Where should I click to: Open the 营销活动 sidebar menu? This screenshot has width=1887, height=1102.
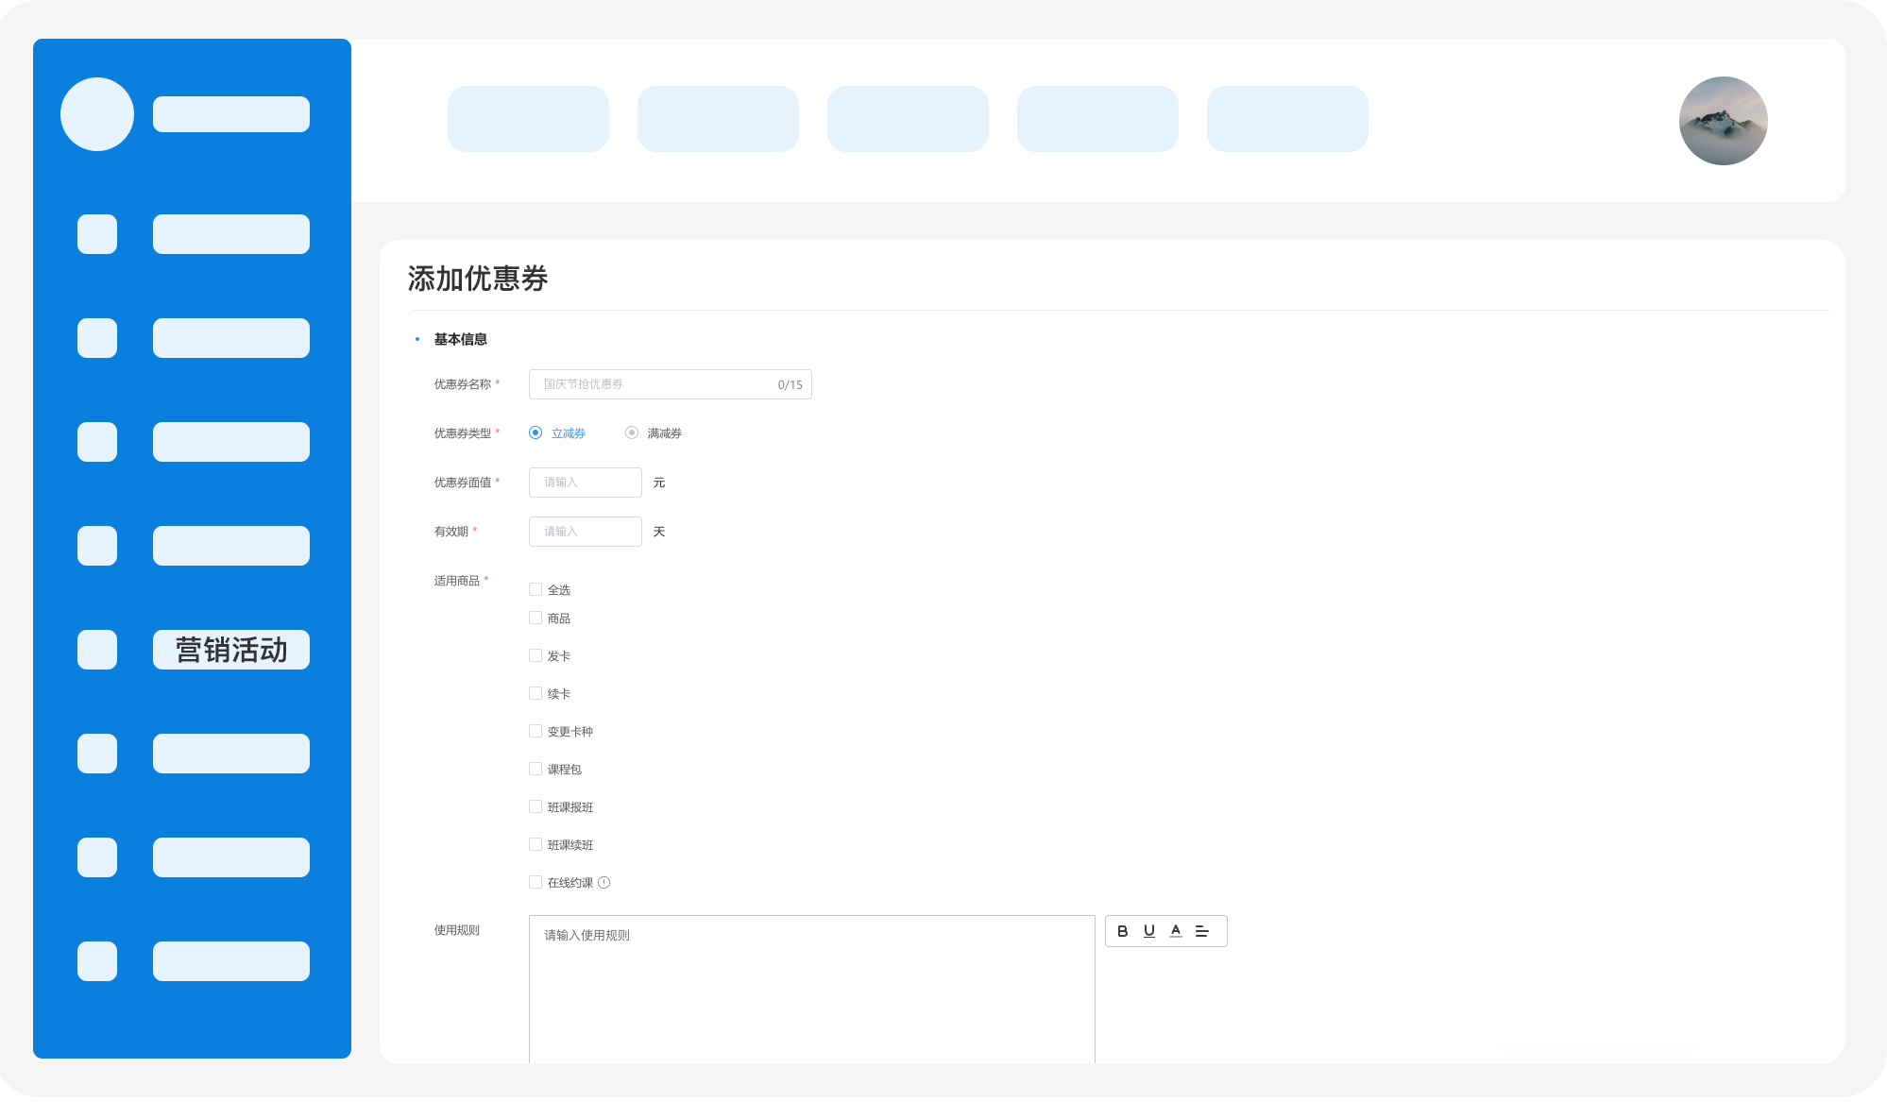[x=231, y=650]
